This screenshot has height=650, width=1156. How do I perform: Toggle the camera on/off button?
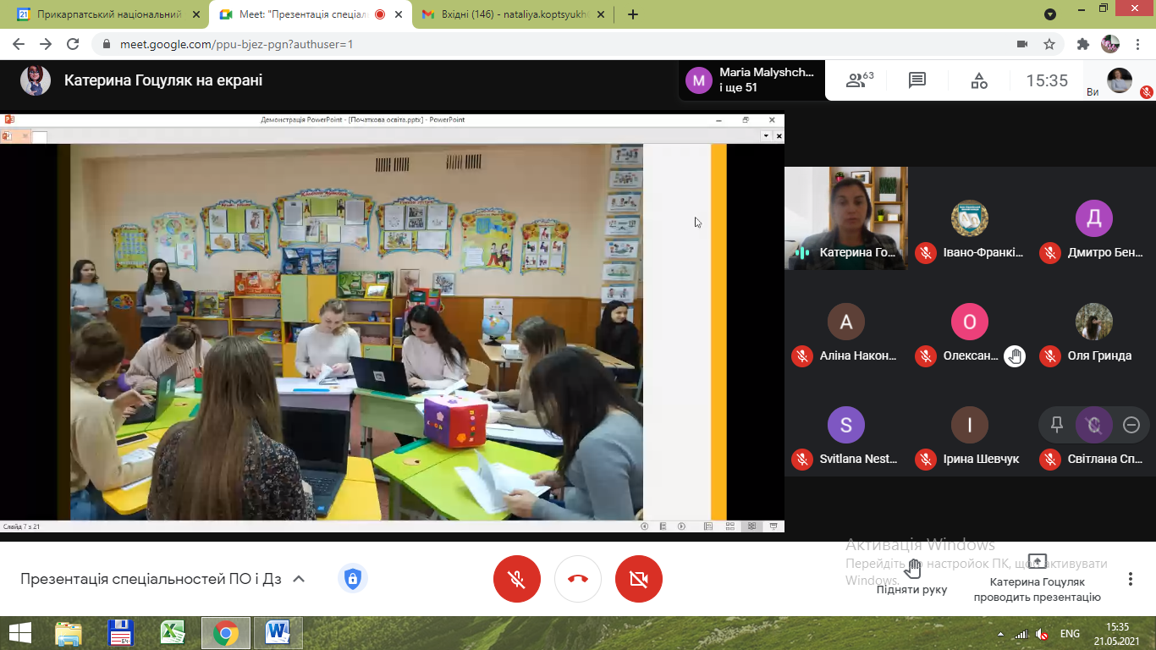click(639, 579)
